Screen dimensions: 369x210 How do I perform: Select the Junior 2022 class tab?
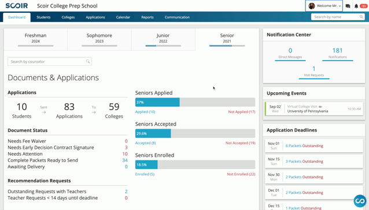coord(163,39)
